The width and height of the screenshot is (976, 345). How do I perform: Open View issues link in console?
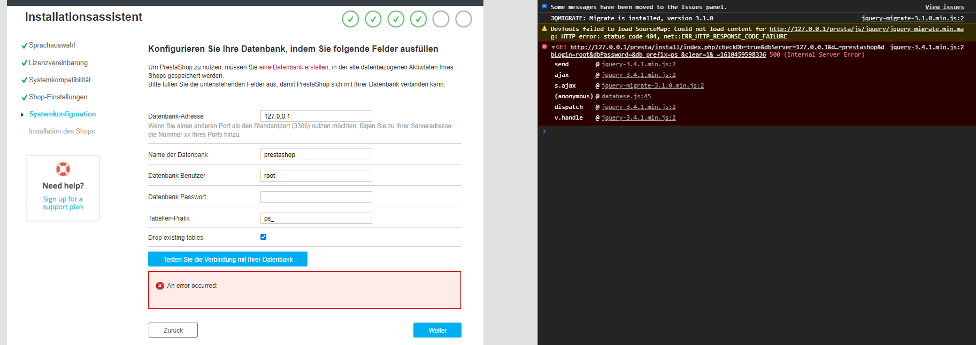944,7
